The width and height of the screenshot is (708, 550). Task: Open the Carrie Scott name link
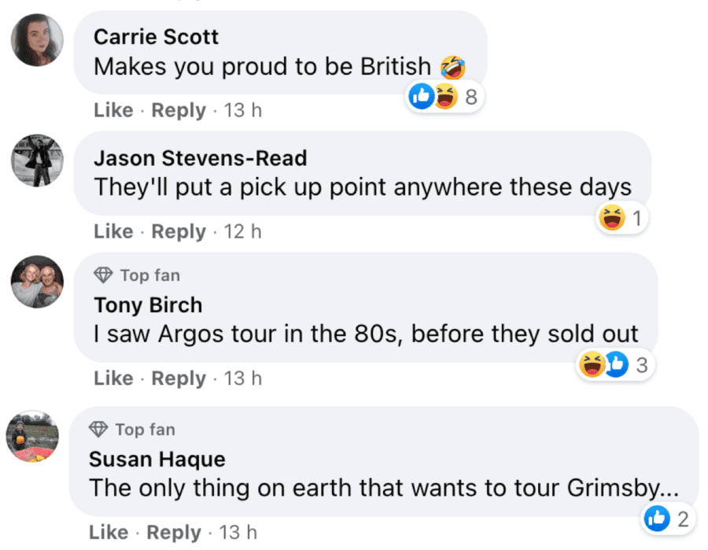pyautogui.click(x=156, y=37)
